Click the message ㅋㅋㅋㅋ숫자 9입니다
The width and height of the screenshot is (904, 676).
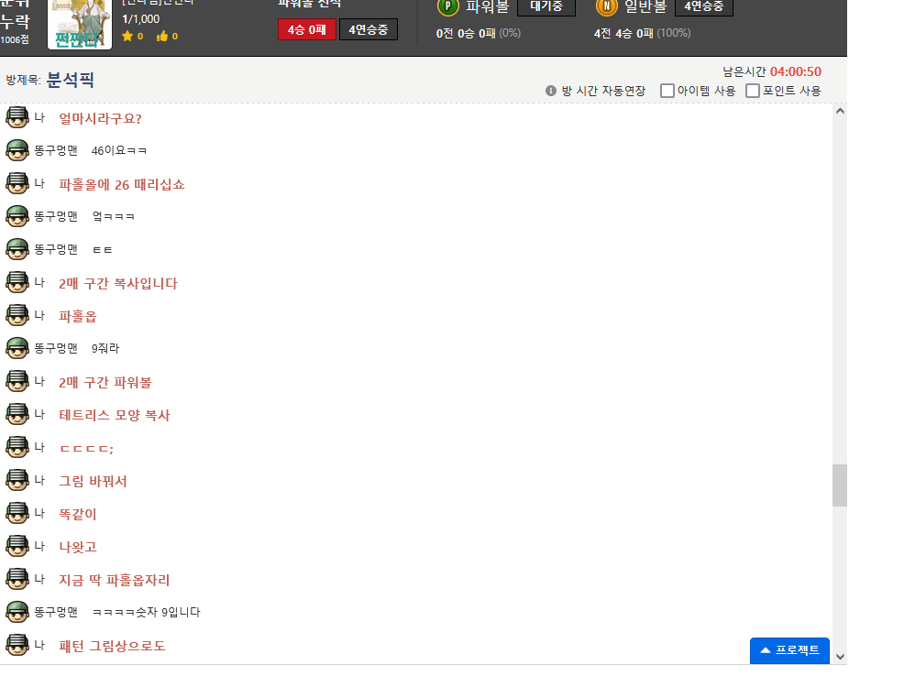click(x=147, y=612)
